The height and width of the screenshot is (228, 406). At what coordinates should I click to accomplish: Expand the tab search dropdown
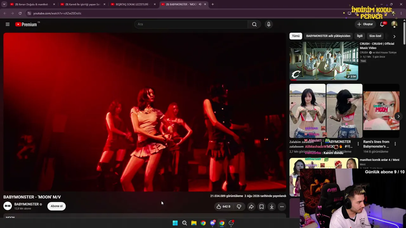pyautogui.click(x=4, y=4)
